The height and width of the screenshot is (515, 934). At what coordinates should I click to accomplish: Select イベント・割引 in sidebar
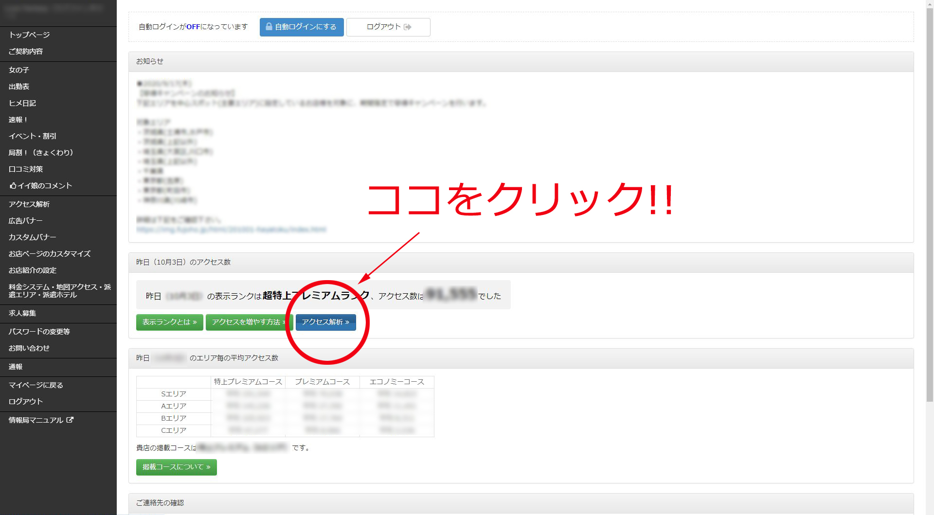[33, 136]
